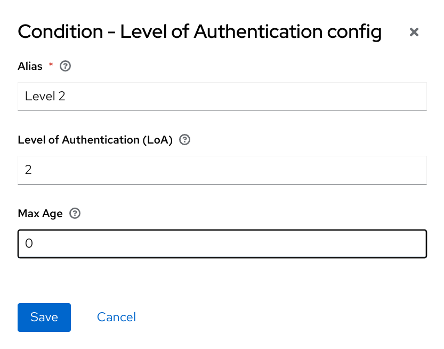The image size is (444, 349).
Task: Dismiss the dialog using the X icon
Action: pos(414,33)
